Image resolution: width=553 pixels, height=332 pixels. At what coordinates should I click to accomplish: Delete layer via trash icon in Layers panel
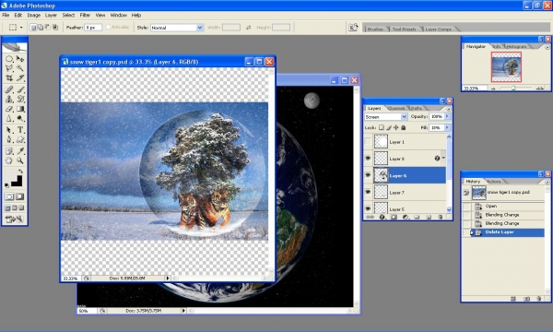[x=441, y=217]
